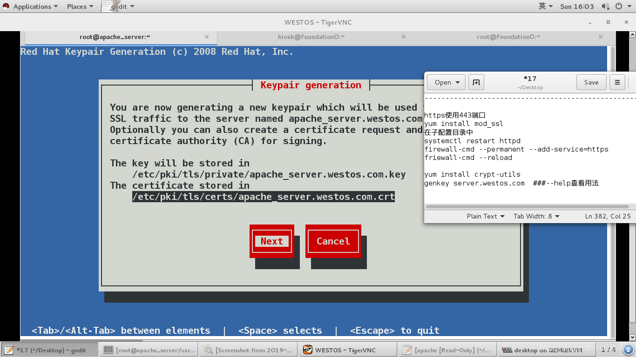Click the 'yum install mod_ssl' line in gedit
The height and width of the screenshot is (357, 636).
tap(464, 124)
